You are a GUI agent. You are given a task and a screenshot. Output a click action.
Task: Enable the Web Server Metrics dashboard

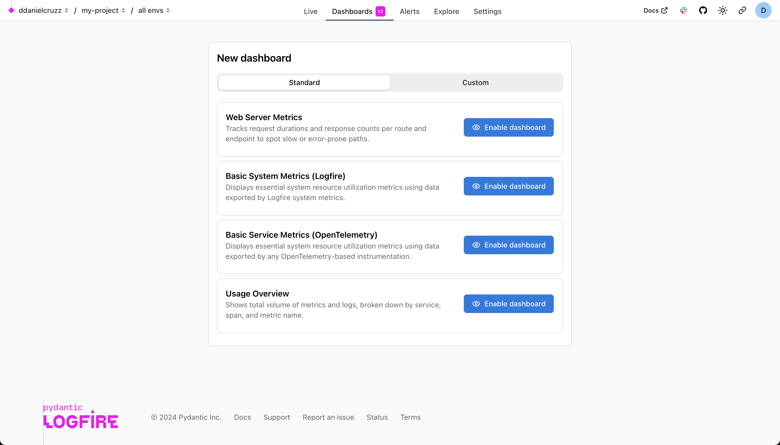click(x=508, y=127)
